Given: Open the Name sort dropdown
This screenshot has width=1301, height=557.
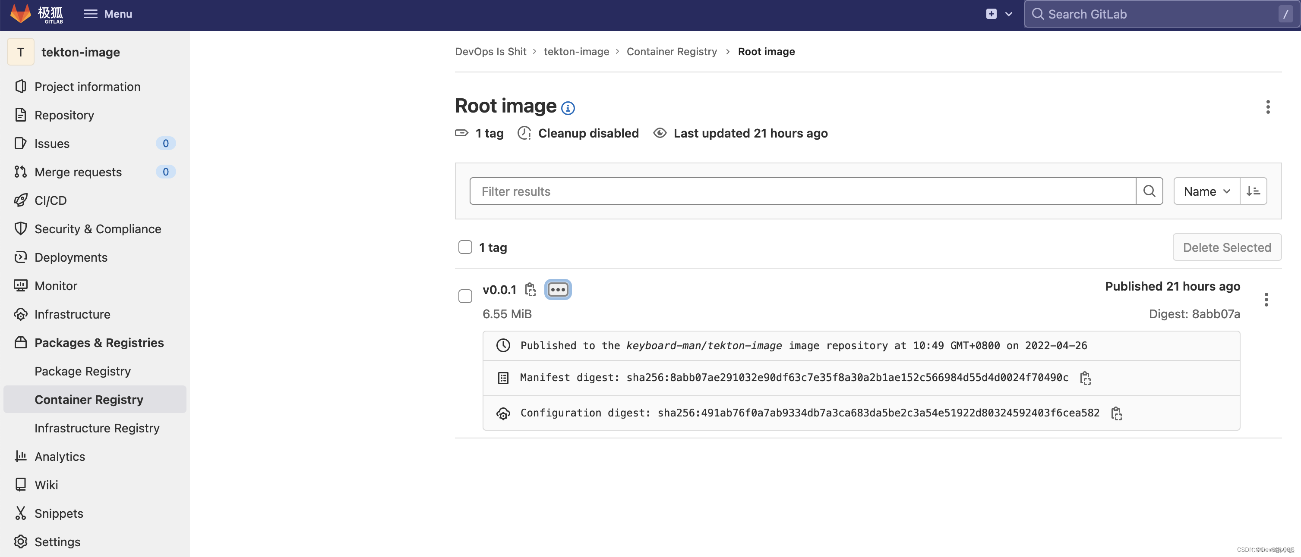Looking at the screenshot, I should click(1206, 191).
